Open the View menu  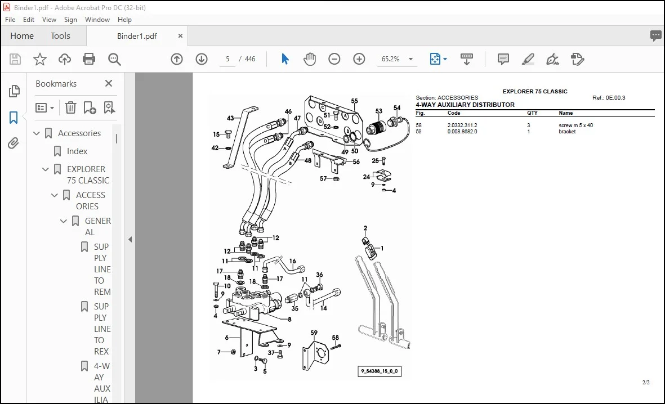(49, 20)
